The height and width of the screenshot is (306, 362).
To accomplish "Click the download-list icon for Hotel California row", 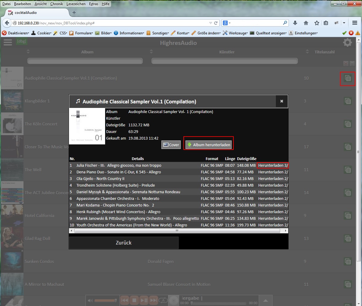I will pyautogui.click(x=348, y=216).
